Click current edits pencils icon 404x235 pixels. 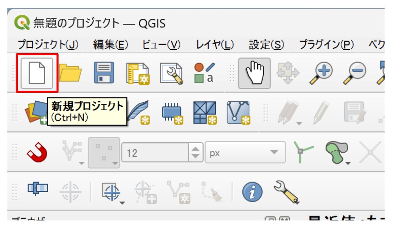click(x=289, y=113)
